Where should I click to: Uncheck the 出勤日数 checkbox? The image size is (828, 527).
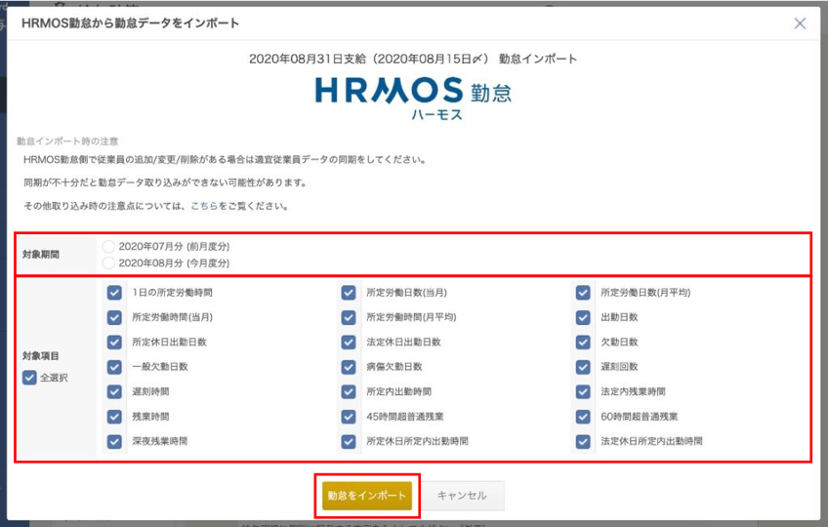pyautogui.click(x=583, y=317)
